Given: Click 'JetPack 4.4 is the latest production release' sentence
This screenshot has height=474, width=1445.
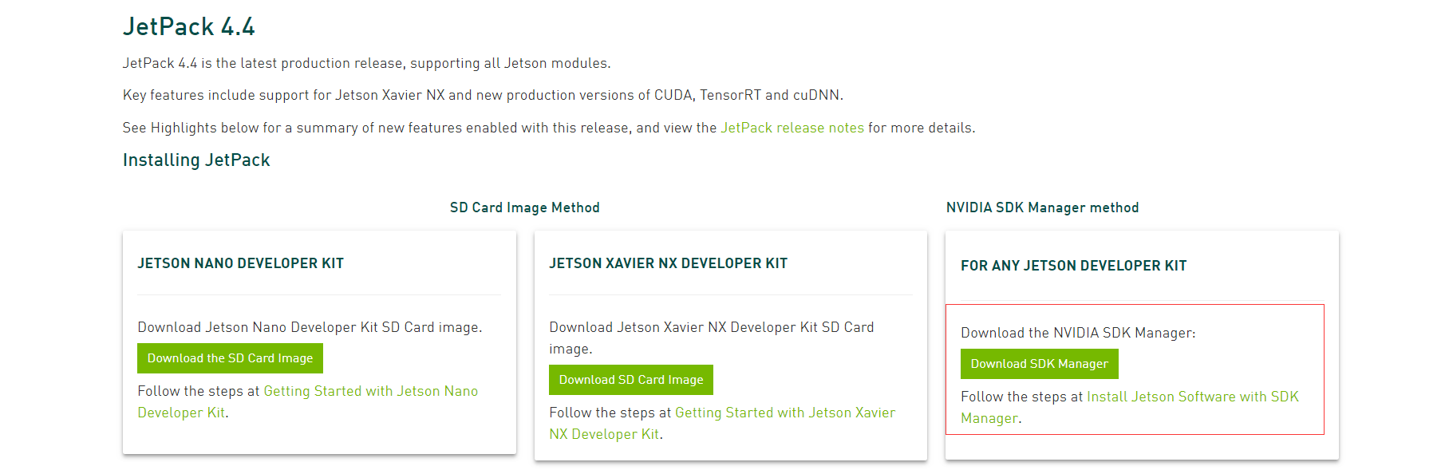Looking at the screenshot, I should [366, 63].
